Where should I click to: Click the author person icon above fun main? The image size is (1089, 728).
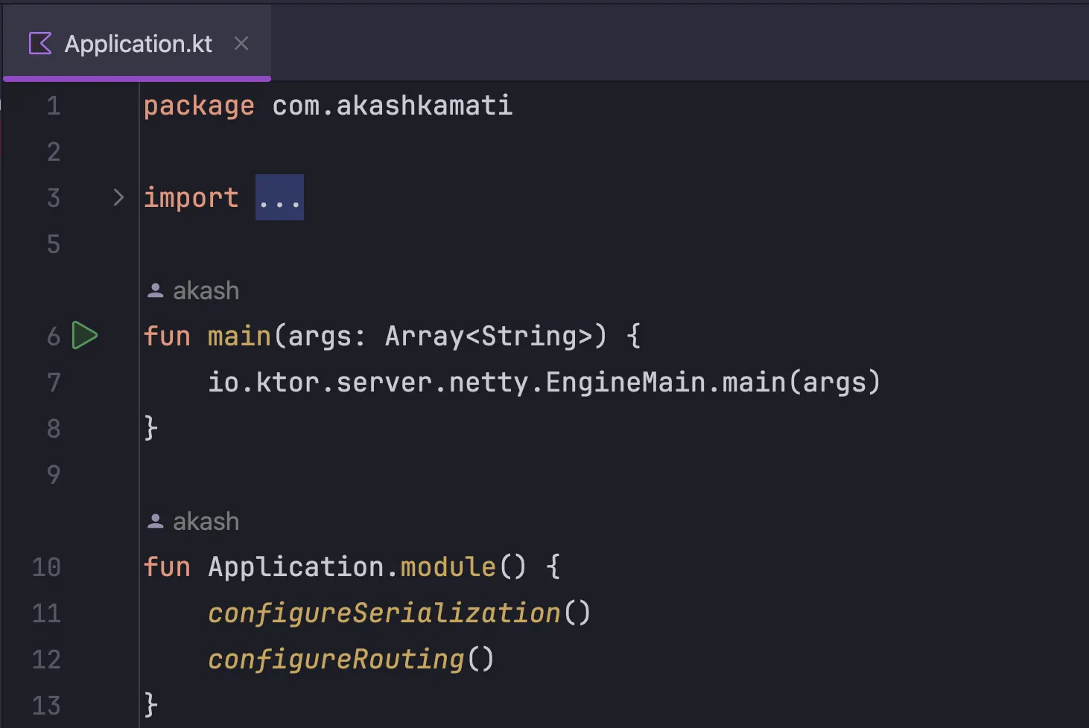click(155, 290)
